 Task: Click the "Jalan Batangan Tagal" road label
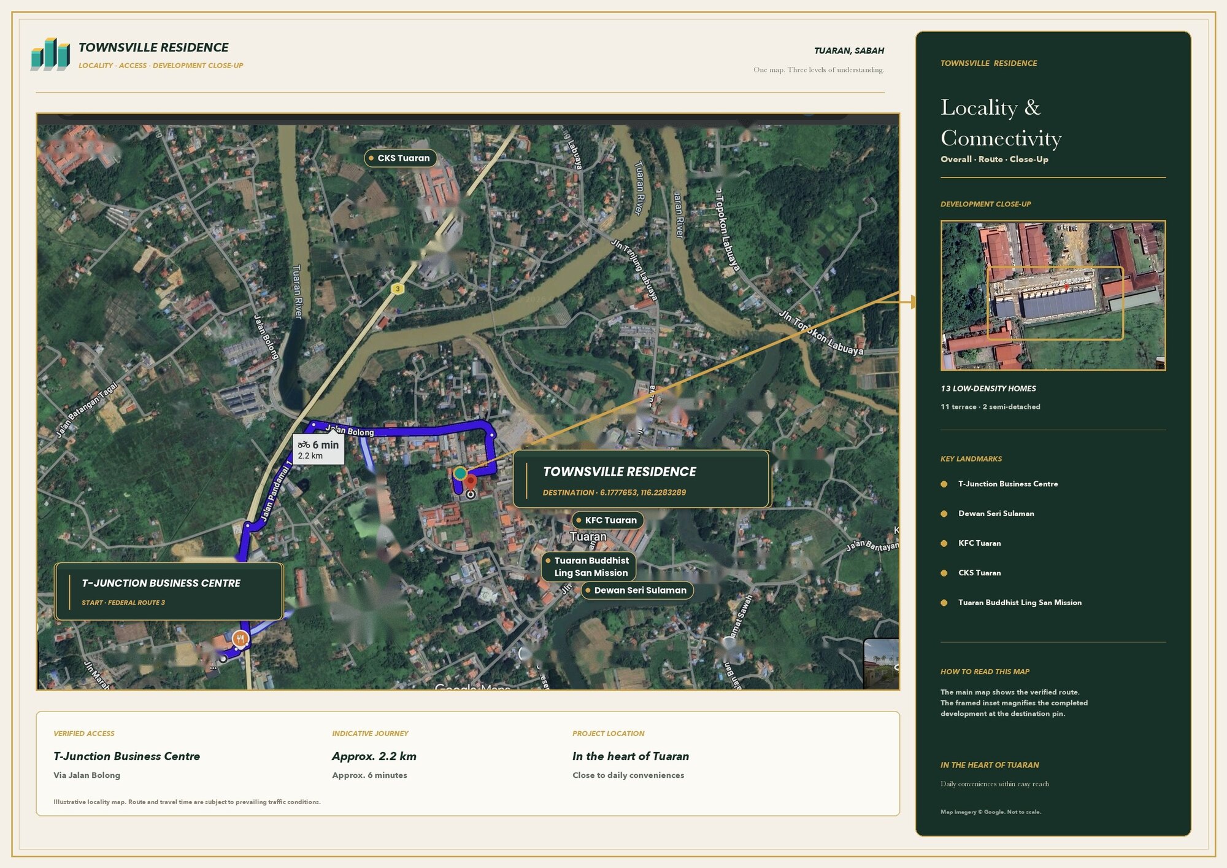coord(87,410)
